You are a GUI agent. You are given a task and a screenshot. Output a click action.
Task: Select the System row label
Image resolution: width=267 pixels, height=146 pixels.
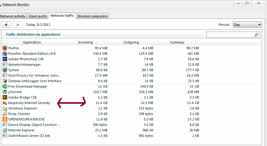pyautogui.click(x=14, y=70)
